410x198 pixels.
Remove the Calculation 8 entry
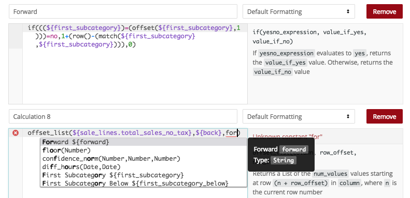coord(385,116)
